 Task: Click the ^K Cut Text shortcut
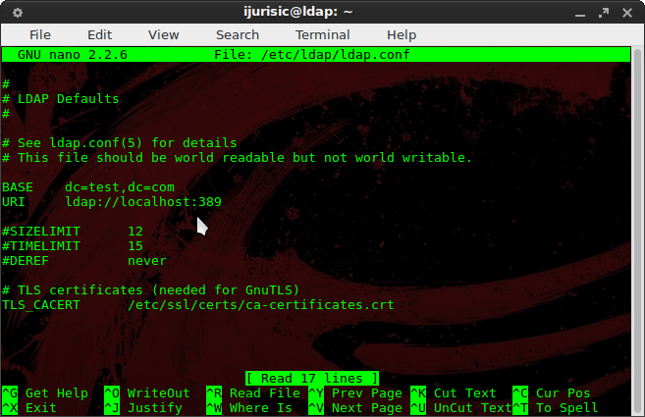click(454, 393)
